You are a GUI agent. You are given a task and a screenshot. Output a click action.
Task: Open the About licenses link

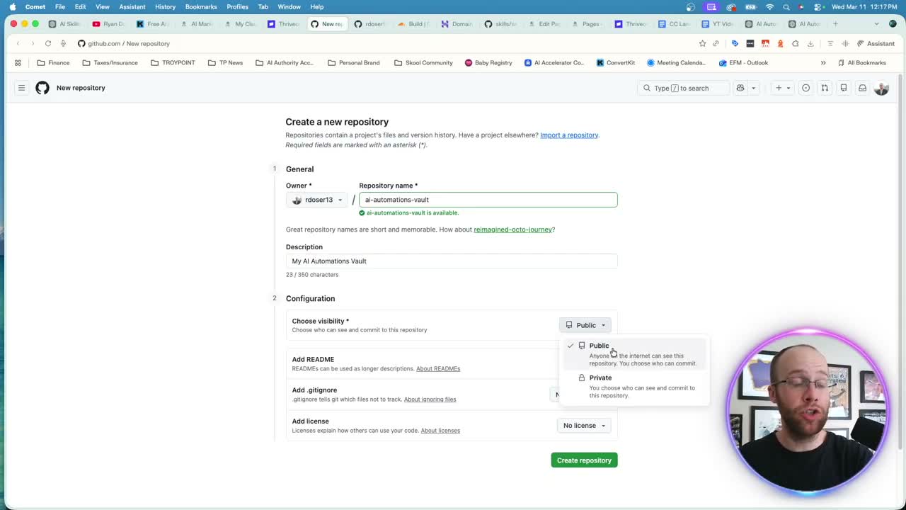click(440, 431)
